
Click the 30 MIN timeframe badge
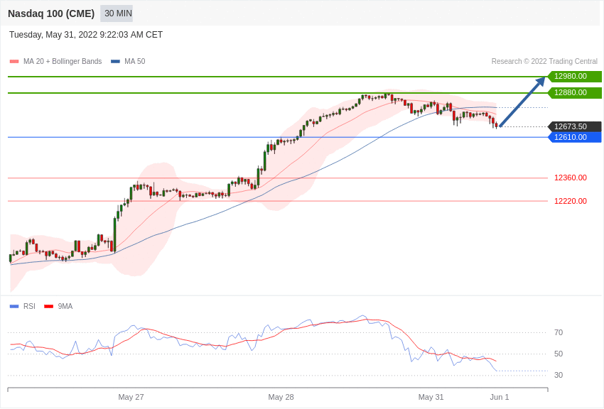[117, 13]
